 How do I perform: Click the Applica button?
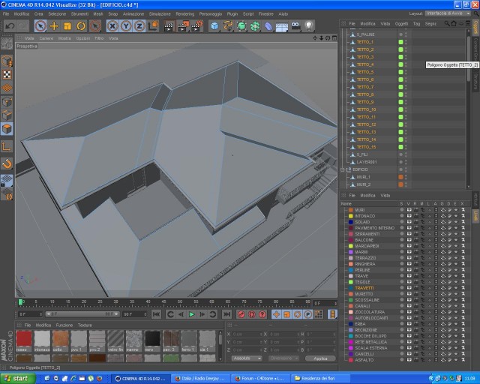pos(320,358)
